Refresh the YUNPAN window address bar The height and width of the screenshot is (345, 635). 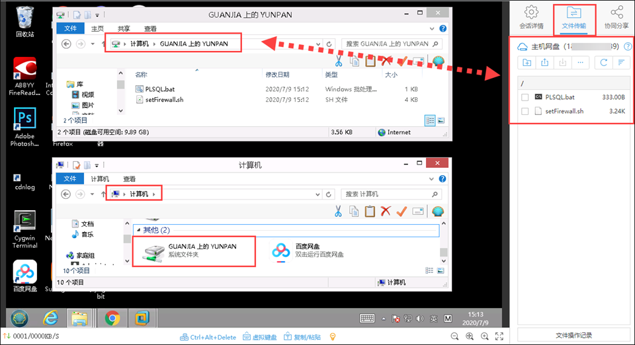(329, 44)
